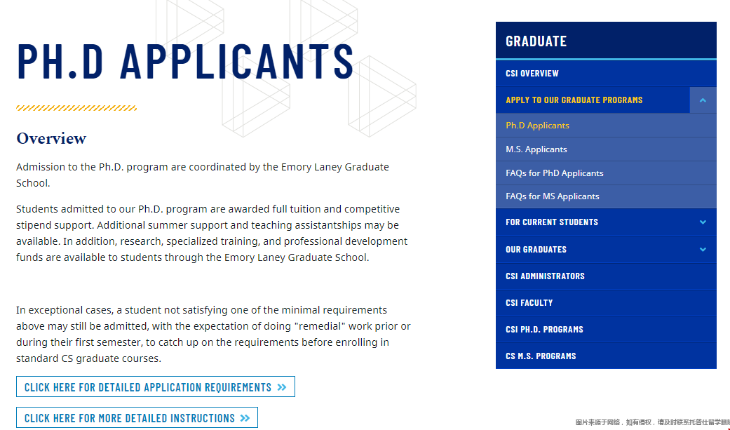The height and width of the screenshot is (430, 730).
Task: Click the double-arrow icon on Application Requirements
Action: pyautogui.click(x=282, y=387)
